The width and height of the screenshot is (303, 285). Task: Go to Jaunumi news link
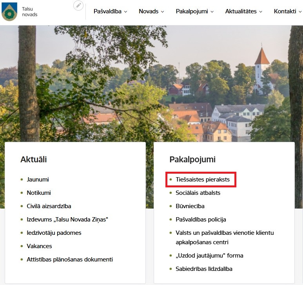[38, 180]
